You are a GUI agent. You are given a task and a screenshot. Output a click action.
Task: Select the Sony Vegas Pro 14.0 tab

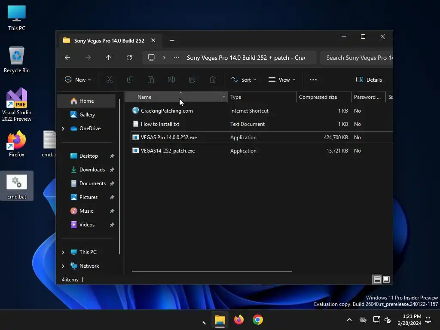(x=109, y=41)
